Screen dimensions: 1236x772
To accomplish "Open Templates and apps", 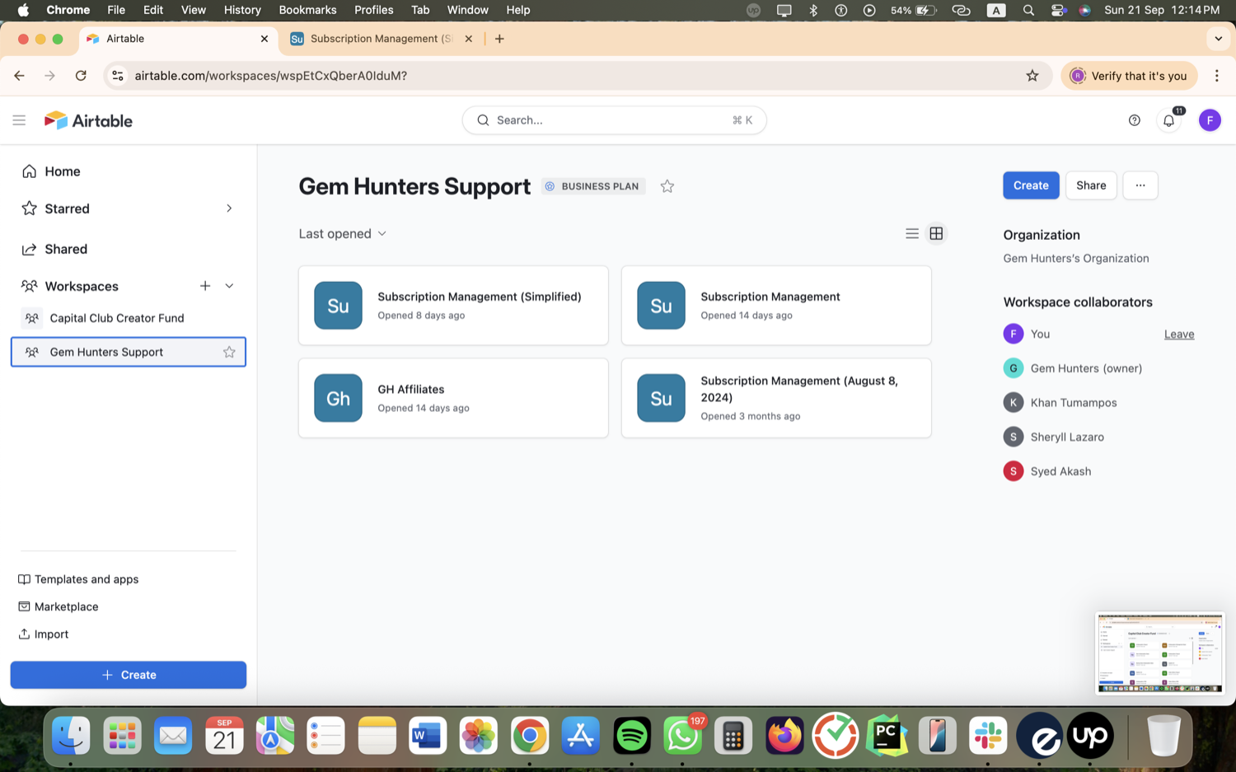I will click(x=78, y=579).
